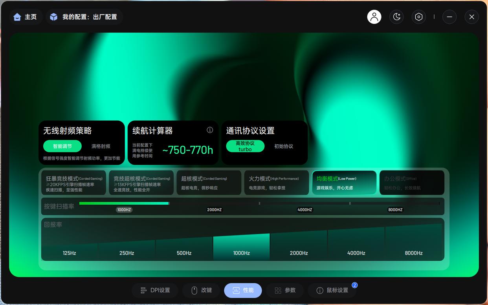
Task: Toggle night mode moon icon
Action: click(x=396, y=17)
